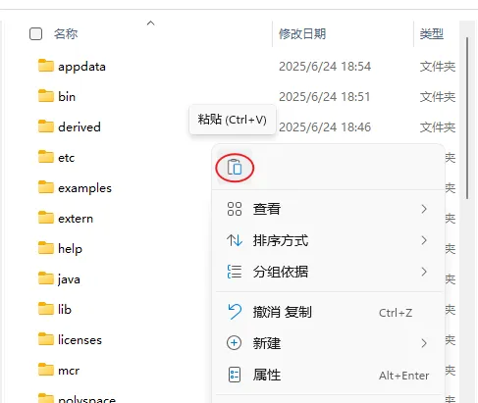Click the 排序方式 up-down arrows icon
This screenshot has width=478, height=403.
[235, 240]
